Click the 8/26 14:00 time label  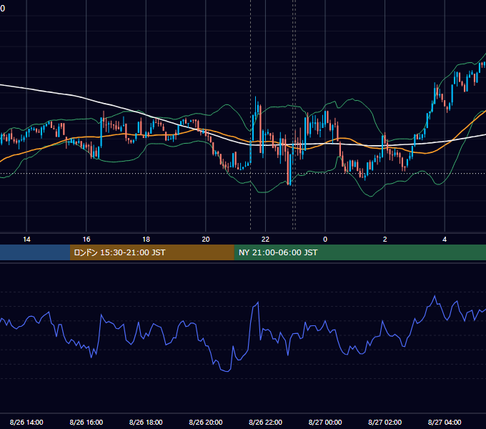26,422
